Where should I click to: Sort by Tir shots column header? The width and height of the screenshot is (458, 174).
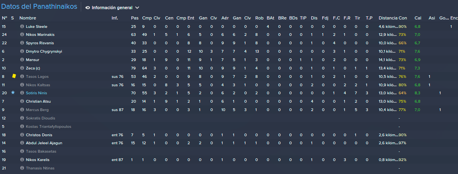[357, 18]
